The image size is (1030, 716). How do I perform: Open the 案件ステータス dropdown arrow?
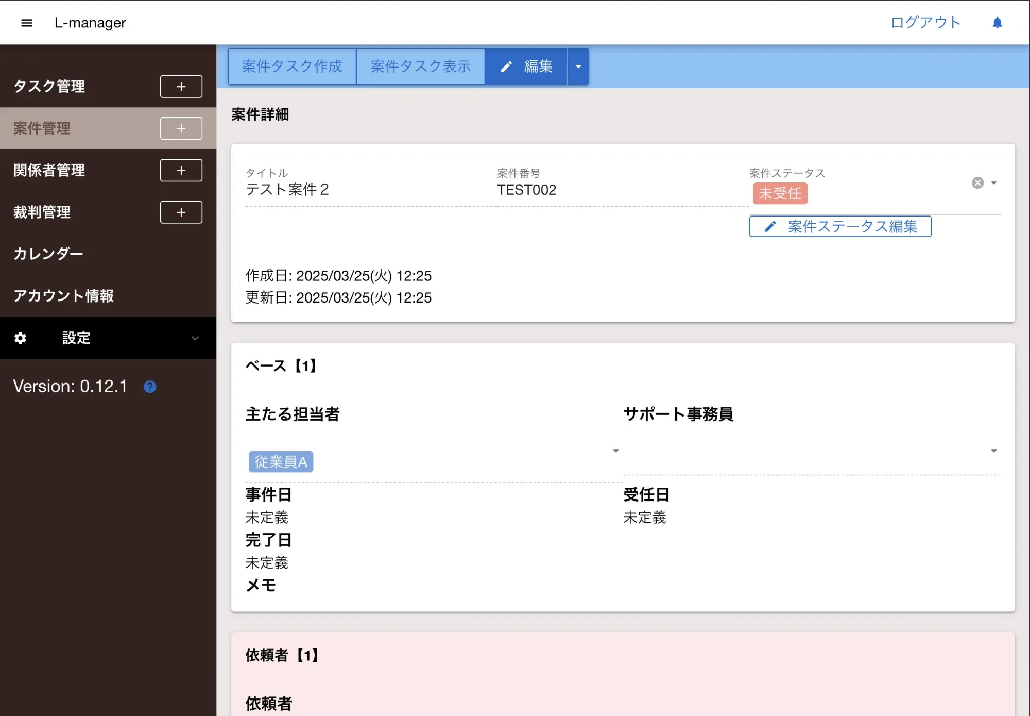[994, 183]
